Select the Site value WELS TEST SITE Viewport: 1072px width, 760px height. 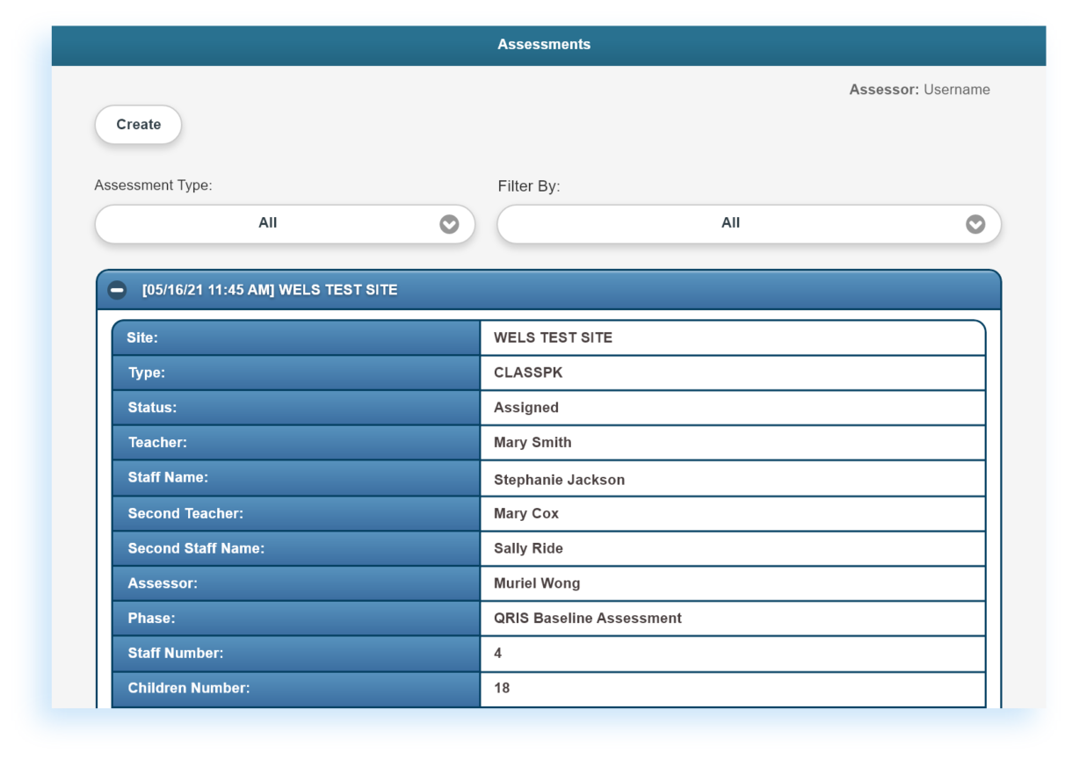click(553, 338)
